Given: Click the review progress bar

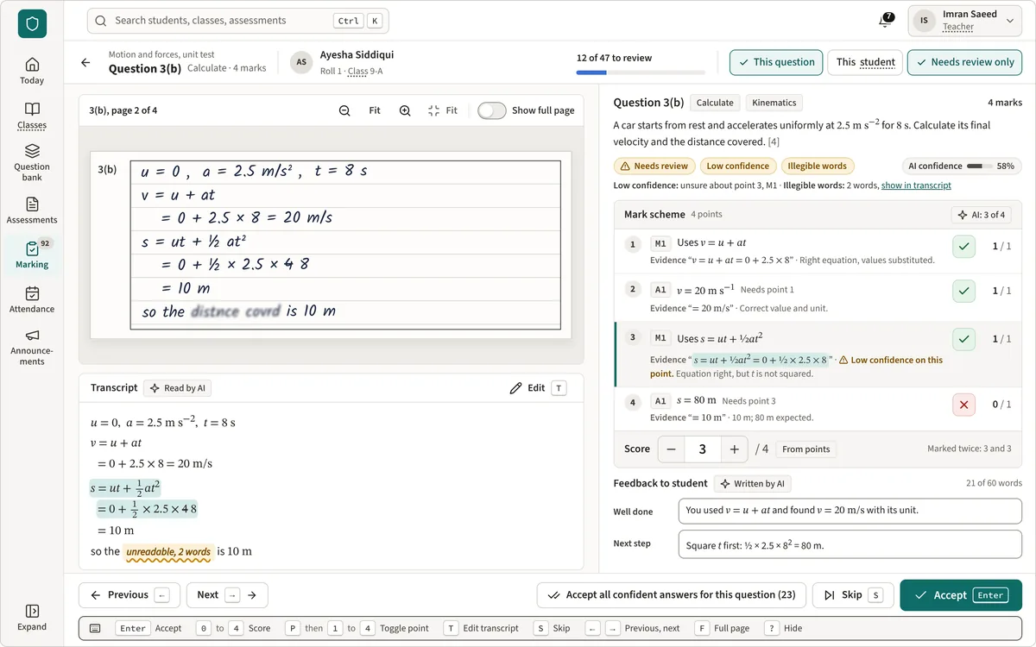Looking at the screenshot, I should point(641,72).
